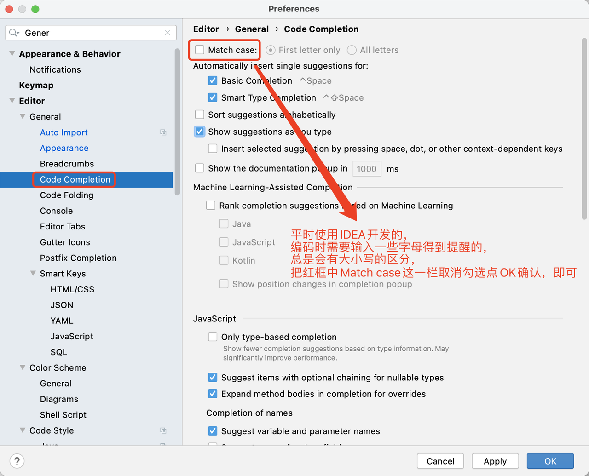This screenshot has height=476, width=589.
Task: Enable the Match case checkbox
Action: point(200,50)
